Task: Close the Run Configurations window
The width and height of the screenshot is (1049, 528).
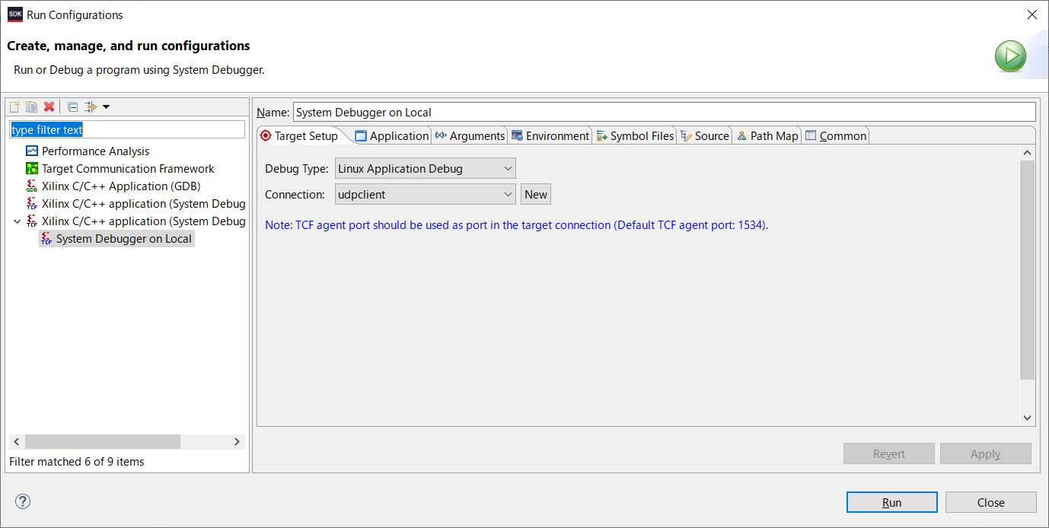Action: pos(1031,14)
